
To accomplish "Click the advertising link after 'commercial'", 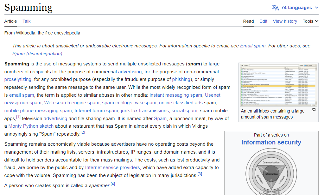I will click(x=130, y=72).
